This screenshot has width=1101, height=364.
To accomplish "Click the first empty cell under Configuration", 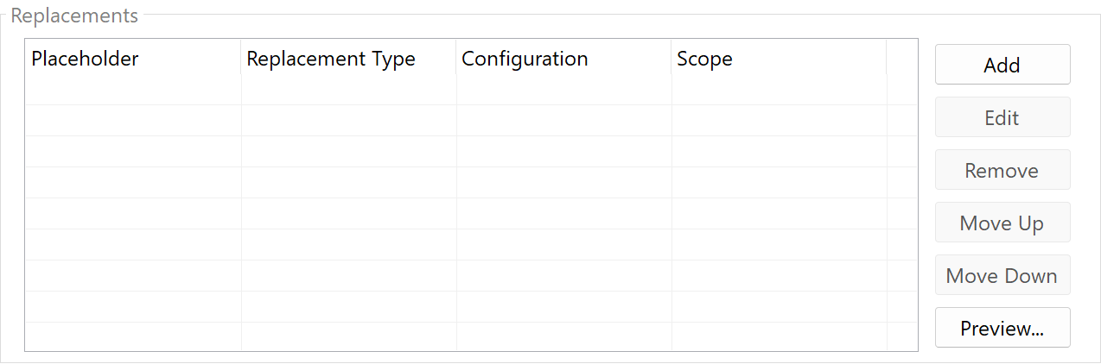I will pos(563,91).
